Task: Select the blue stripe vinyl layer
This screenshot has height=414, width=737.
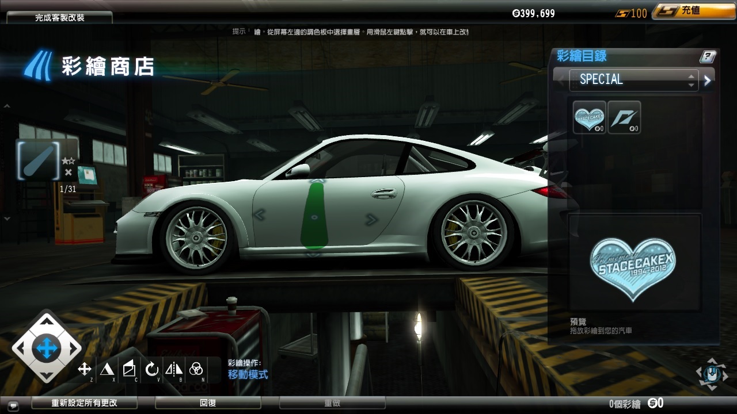Action: point(39,160)
